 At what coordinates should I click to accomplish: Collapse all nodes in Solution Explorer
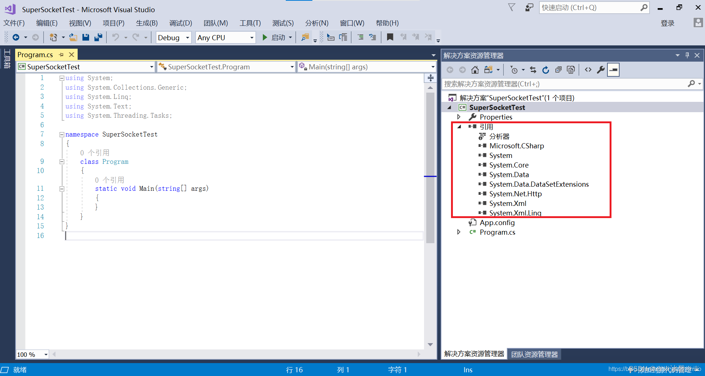coord(558,70)
